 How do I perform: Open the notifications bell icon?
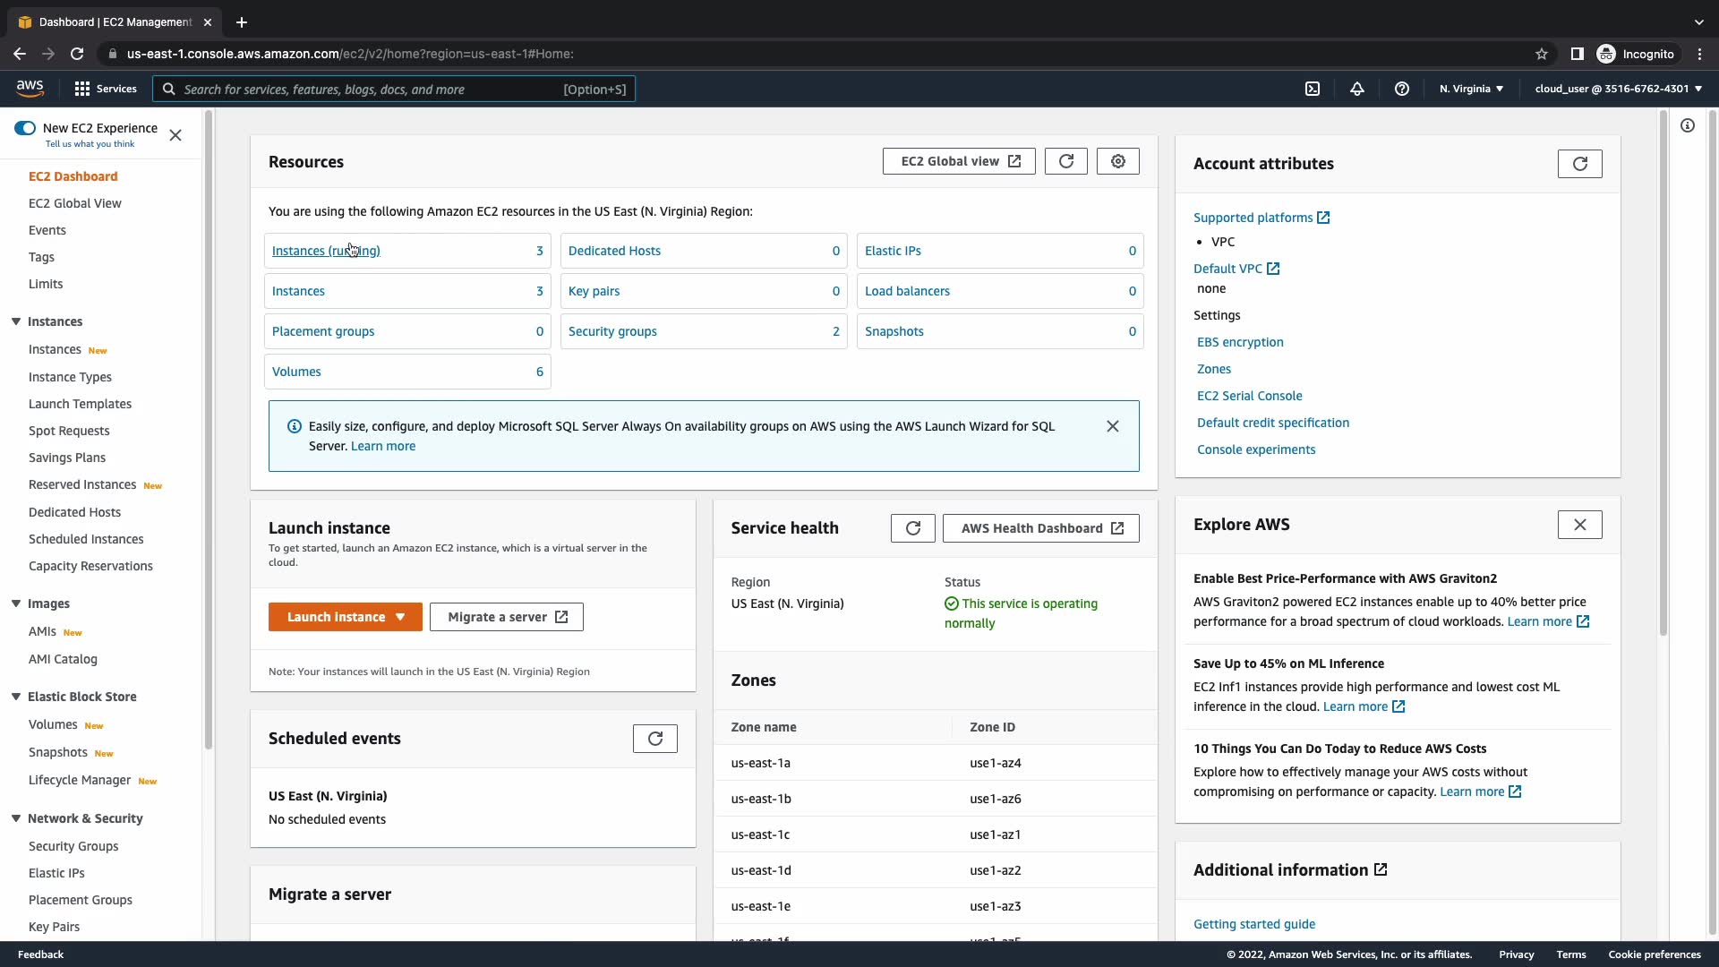click(1357, 89)
